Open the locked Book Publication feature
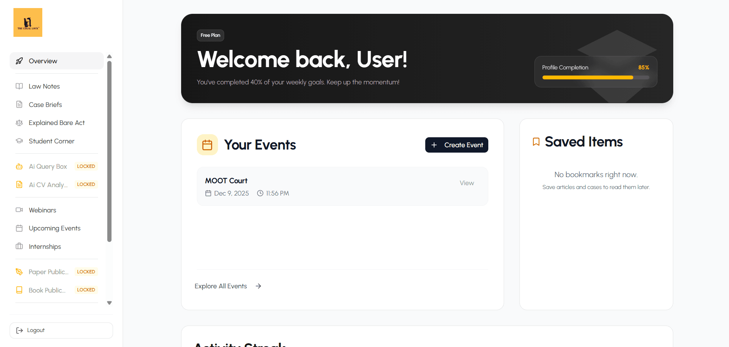Image resolution: width=729 pixels, height=347 pixels. tap(48, 290)
